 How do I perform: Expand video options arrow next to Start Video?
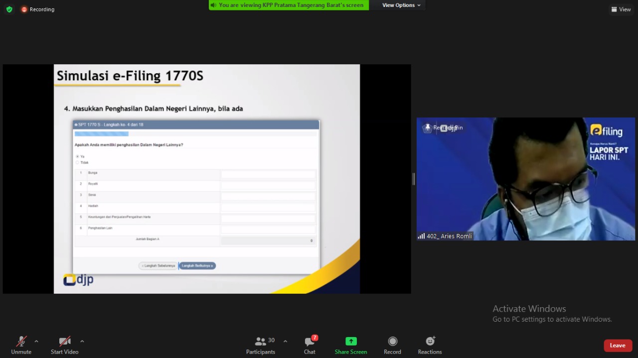pyautogui.click(x=82, y=342)
